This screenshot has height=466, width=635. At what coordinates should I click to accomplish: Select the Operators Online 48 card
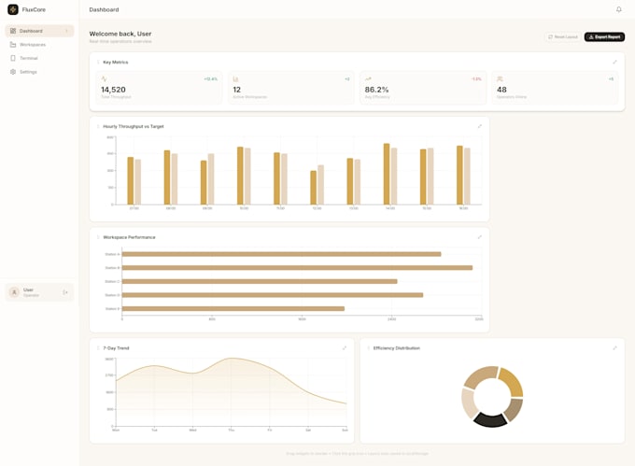pos(556,88)
